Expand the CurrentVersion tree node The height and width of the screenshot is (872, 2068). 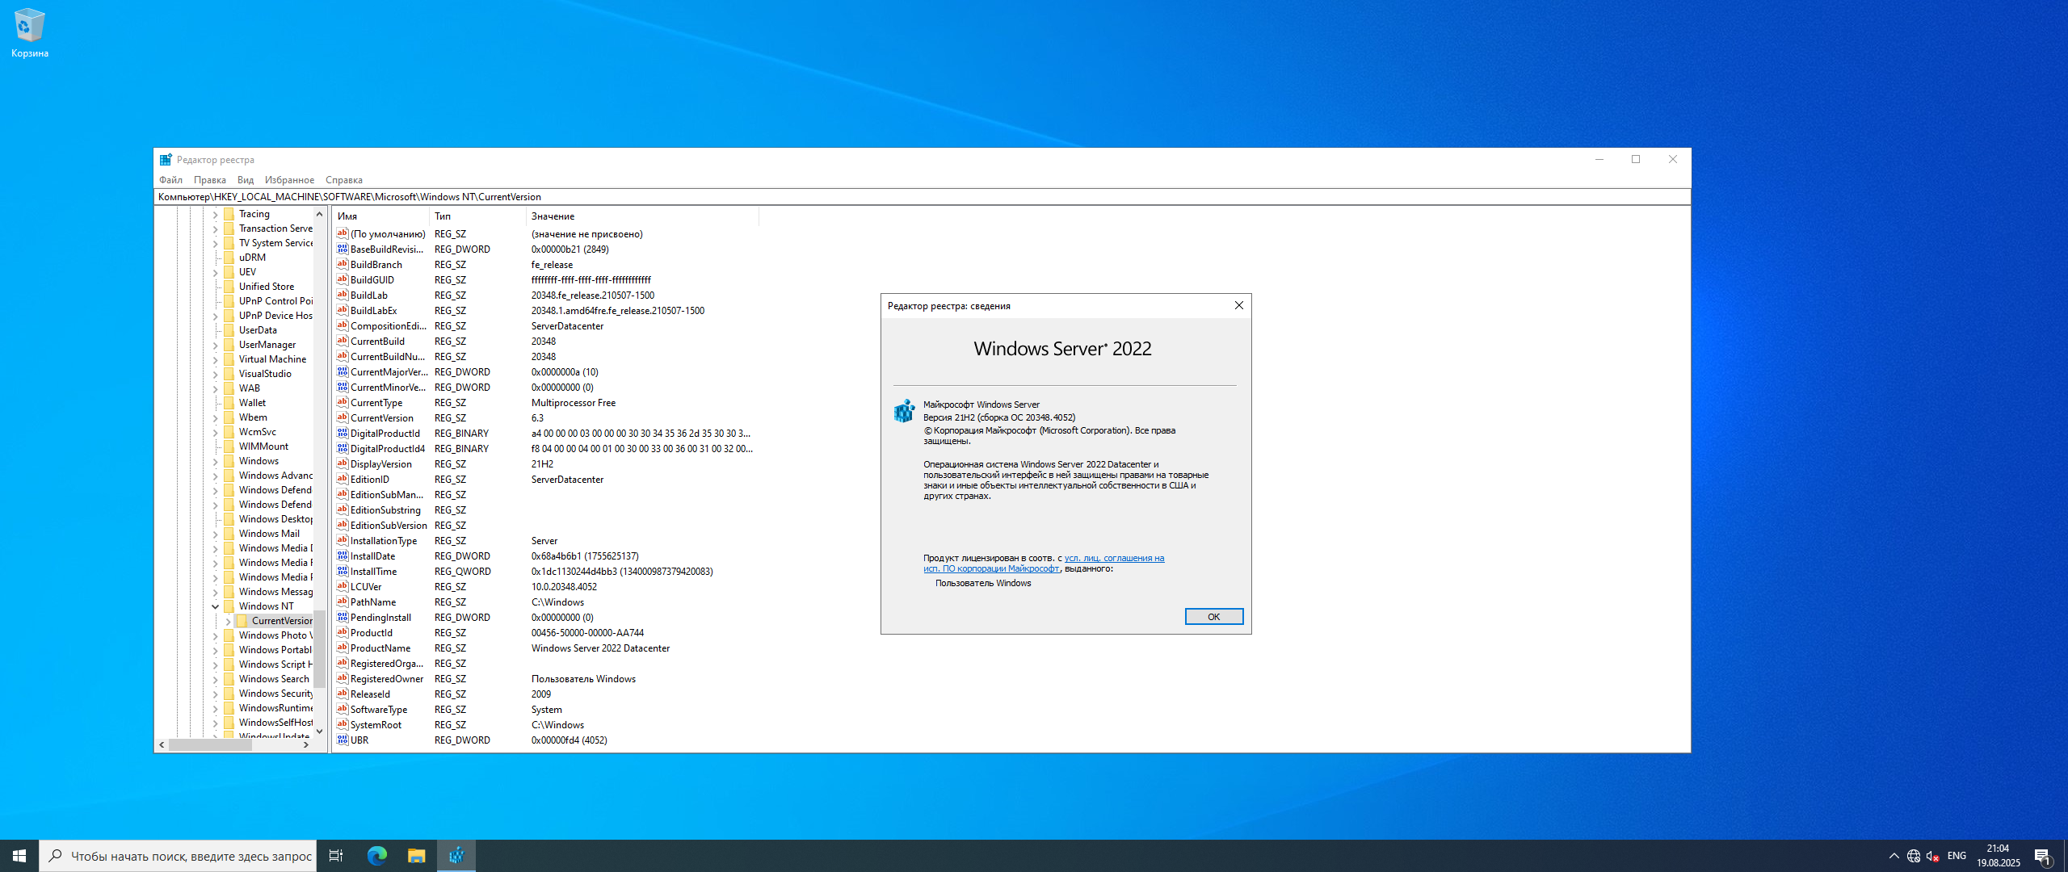click(x=229, y=622)
